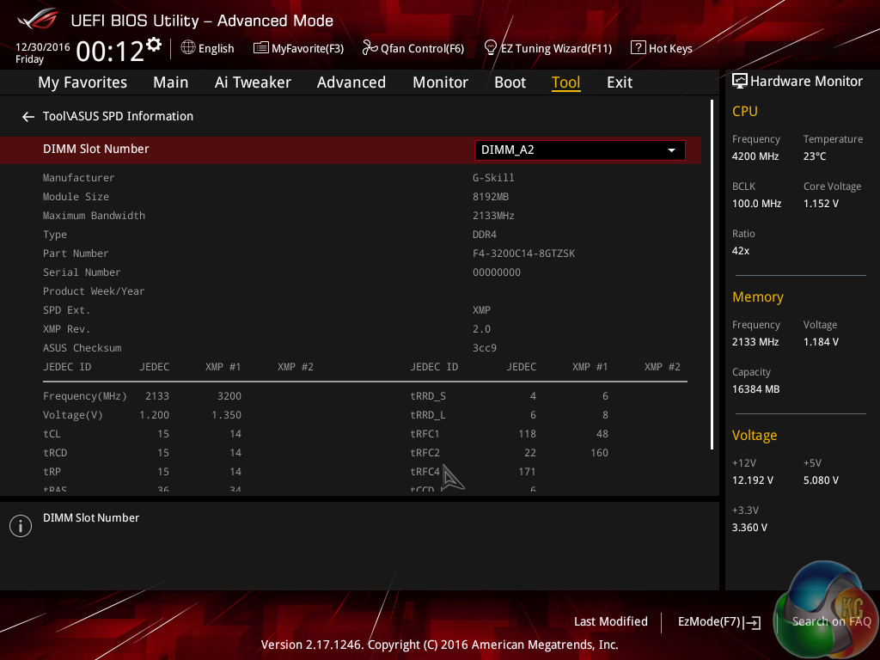Click the Voltage(V) XMP value 1.350
Image resolution: width=880 pixels, height=660 pixels.
click(226, 415)
